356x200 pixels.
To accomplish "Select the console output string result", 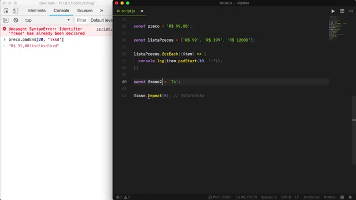I will pos(33,46).
